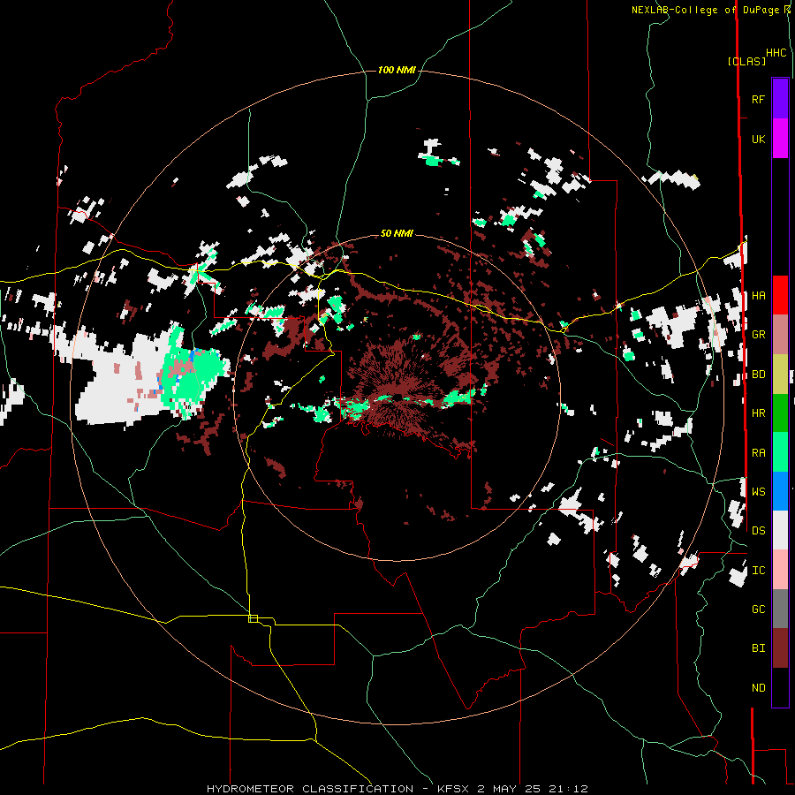Screen dimensions: 795x795
Task: Click the RF purple legend swatch
Action: [780, 99]
